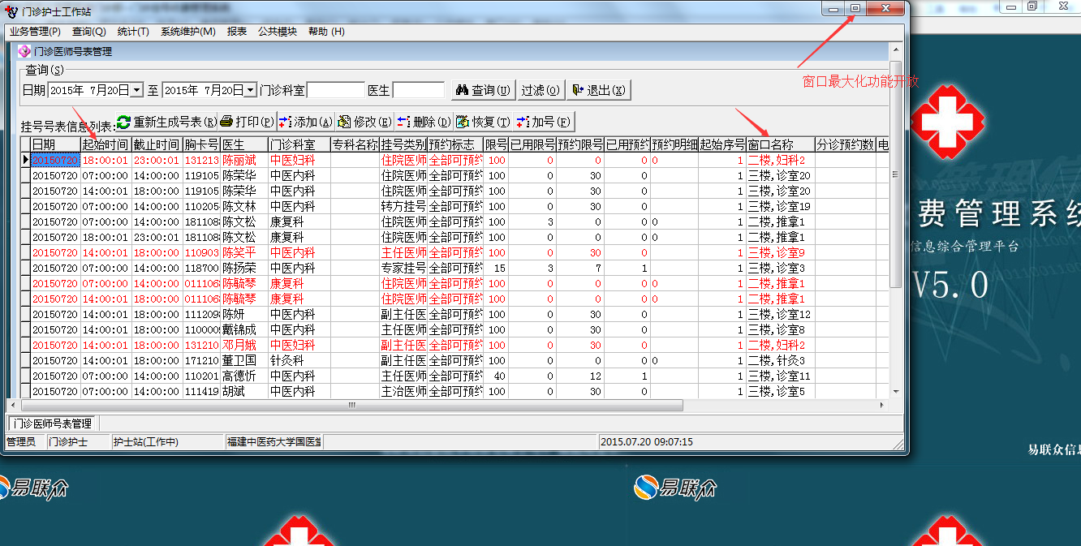Screen dimensions: 1081x546
Task: Open the 报表 menu
Action: [237, 32]
